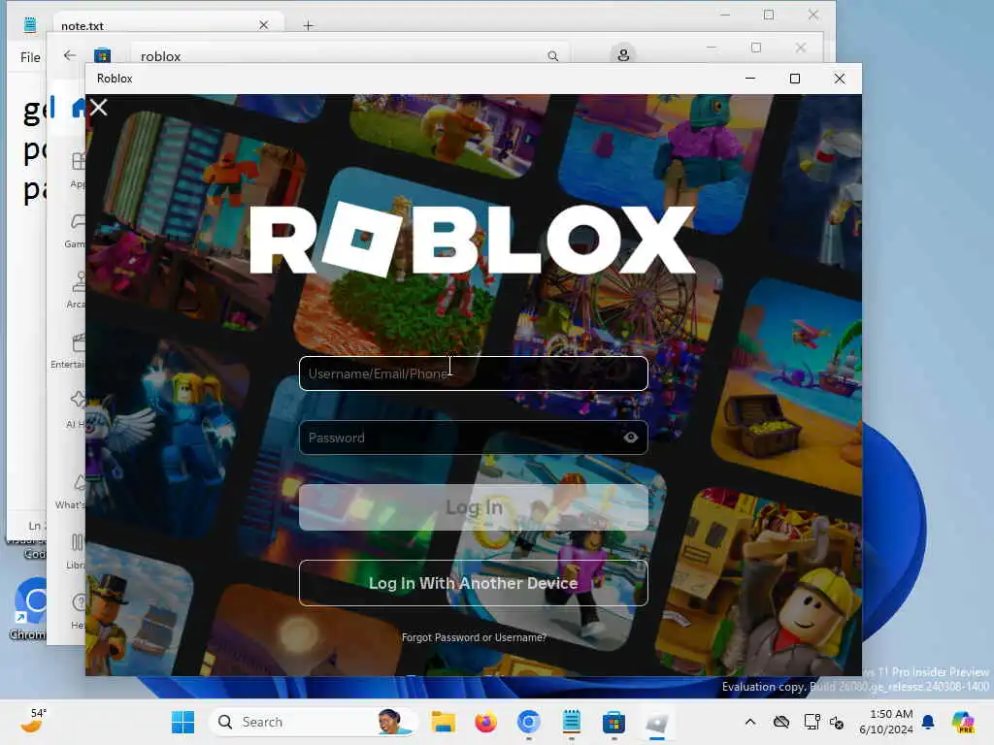Open the muted volume tray icon
This screenshot has height=745, width=994.
[837, 722]
